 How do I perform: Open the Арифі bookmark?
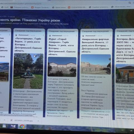click(x=5, y=7)
